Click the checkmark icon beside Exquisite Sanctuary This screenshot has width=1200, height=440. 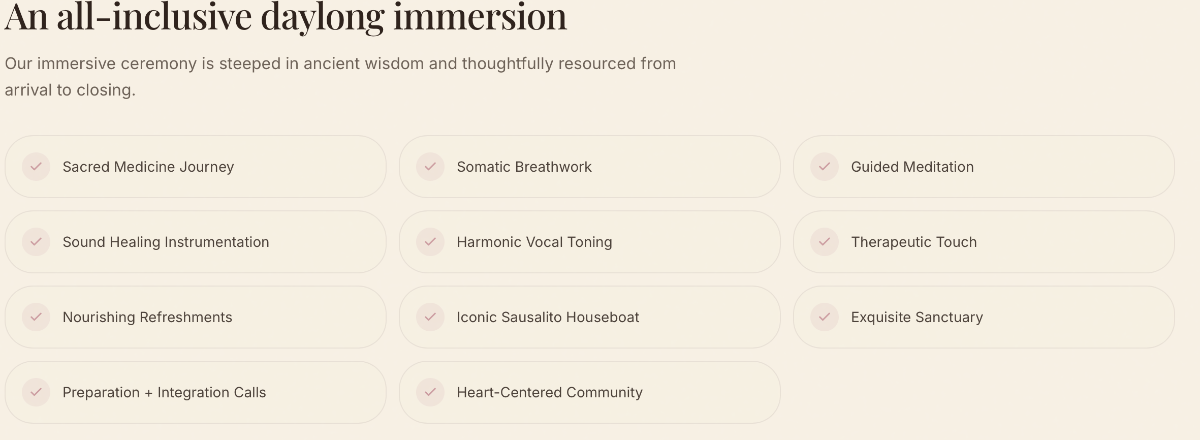tap(825, 317)
